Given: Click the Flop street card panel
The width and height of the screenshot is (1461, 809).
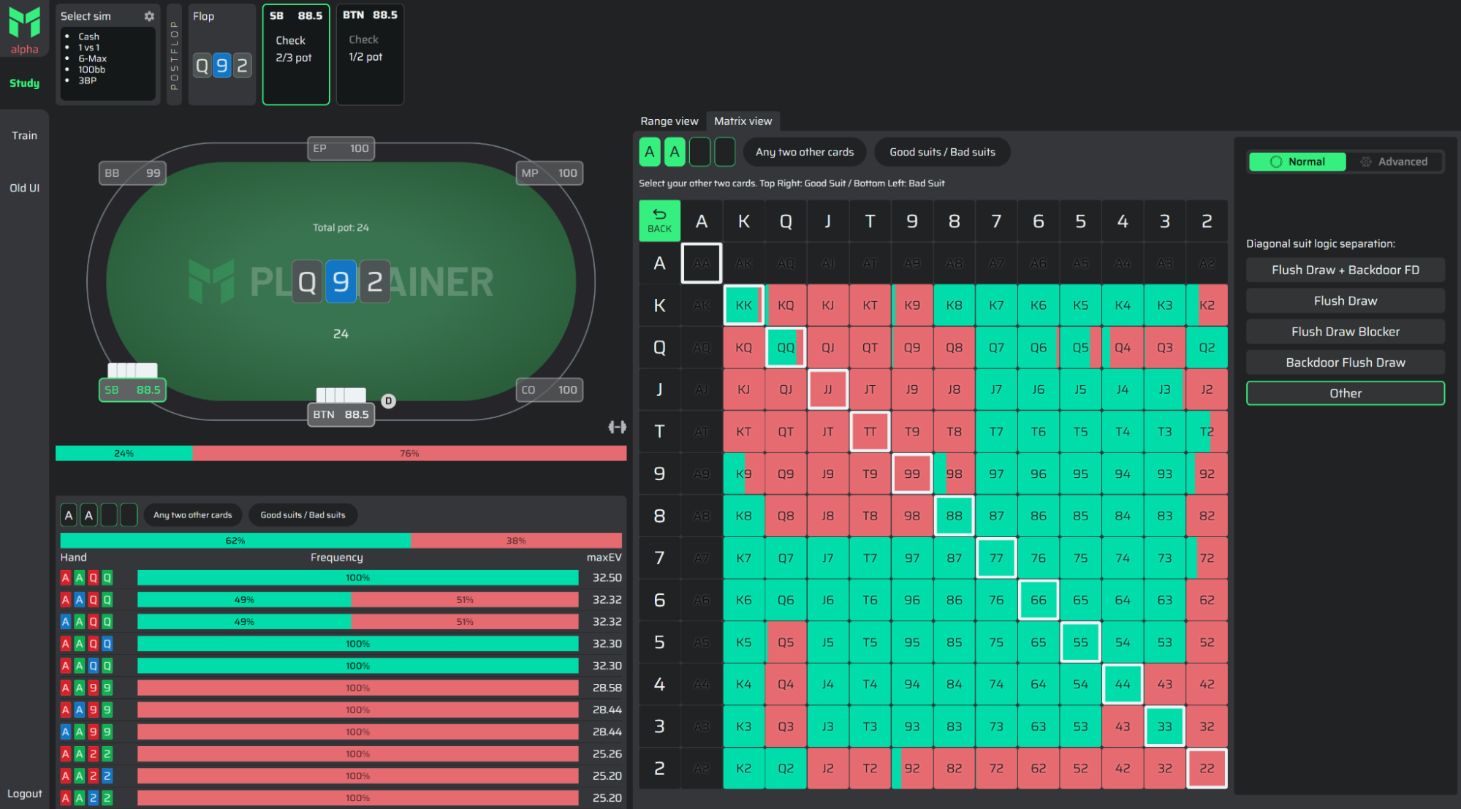Looking at the screenshot, I should [x=221, y=54].
